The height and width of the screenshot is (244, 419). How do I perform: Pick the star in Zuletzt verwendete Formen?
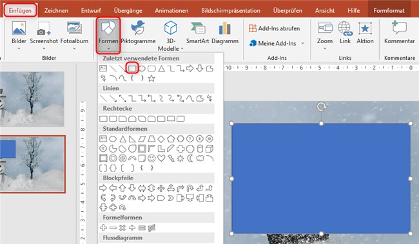click(151, 79)
